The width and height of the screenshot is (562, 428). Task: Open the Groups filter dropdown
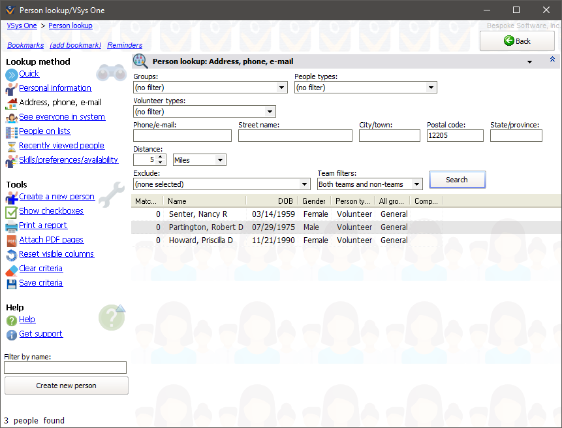click(x=281, y=87)
